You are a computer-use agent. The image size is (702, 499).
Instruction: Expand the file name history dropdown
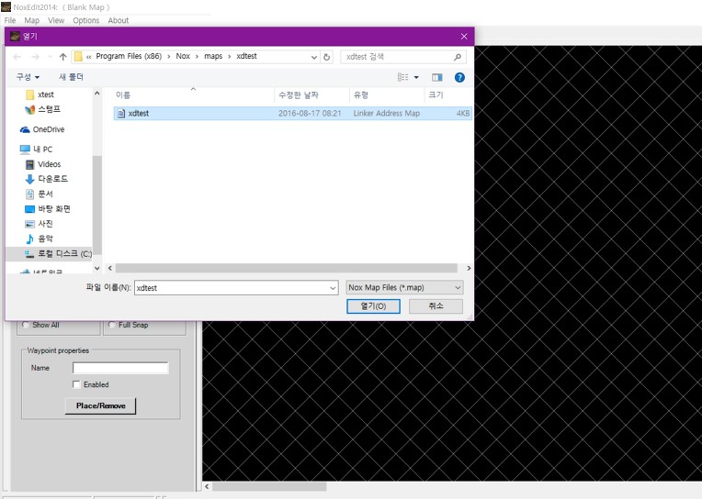[333, 288]
